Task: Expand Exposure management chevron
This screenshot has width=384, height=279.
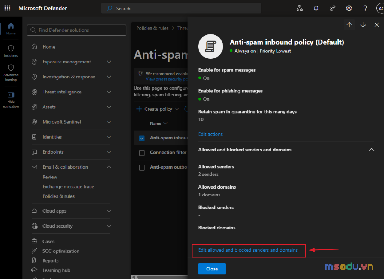Action: [x=109, y=62]
